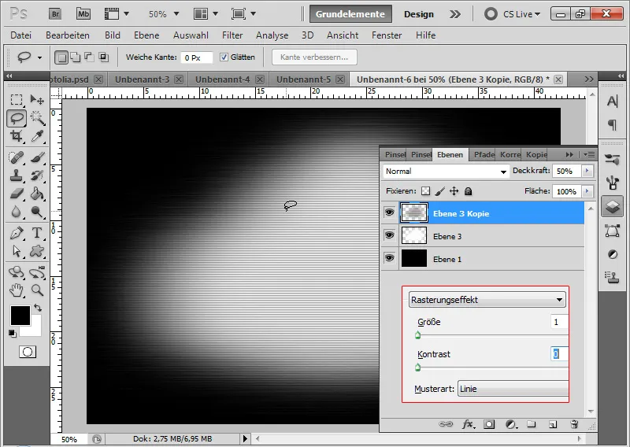Delete layer with trash icon
The width and height of the screenshot is (630, 447).
(574, 424)
